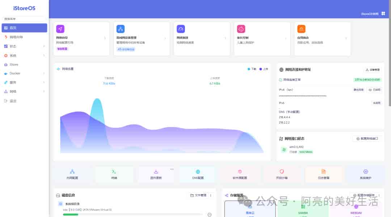391x217 pixels.
Task: Click the WEBDAV service icon
Action: [x=356, y=207]
